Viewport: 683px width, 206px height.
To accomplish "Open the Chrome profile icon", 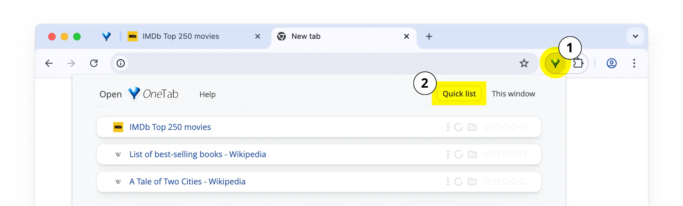I will pyautogui.click(x=611, y=64).
